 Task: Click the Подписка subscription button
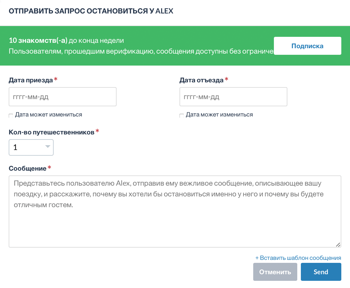307,46
